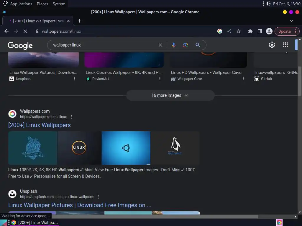Open [200+] Linux Wallpapers result link

coord(40,125)
